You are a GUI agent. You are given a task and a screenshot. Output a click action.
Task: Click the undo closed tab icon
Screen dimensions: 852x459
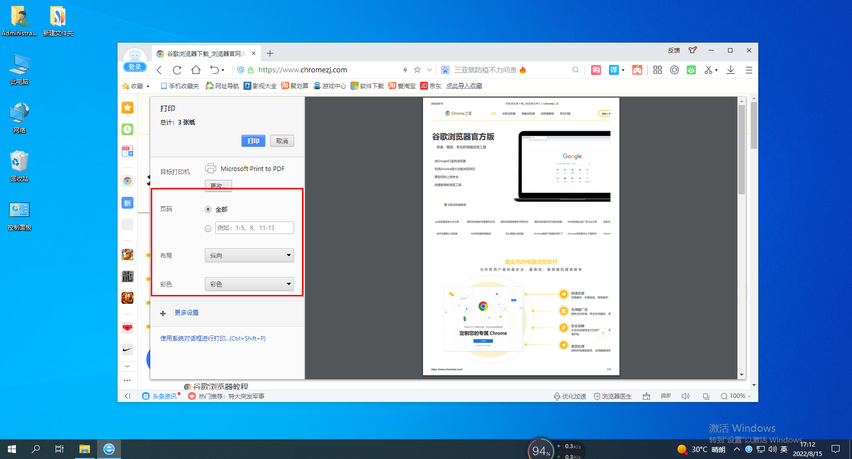pyautogui.click(x=214, y=70)
